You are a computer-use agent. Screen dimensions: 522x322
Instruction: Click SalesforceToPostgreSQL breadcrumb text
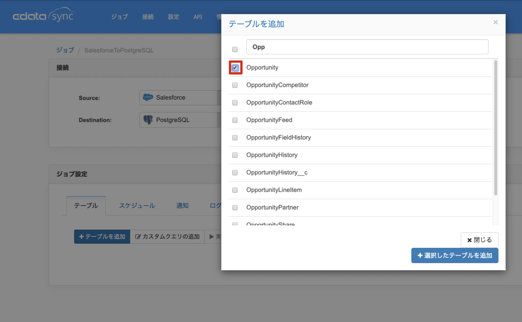[119, 50]
